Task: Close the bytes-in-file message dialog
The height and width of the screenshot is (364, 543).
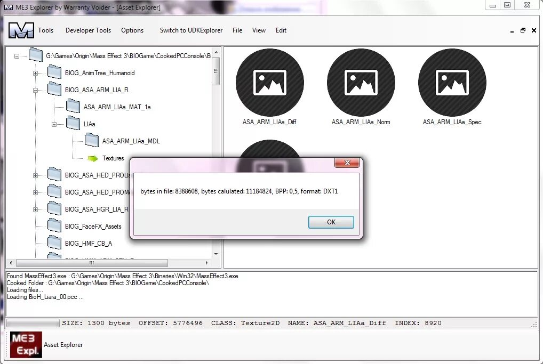Action: (x=347, y=163)
